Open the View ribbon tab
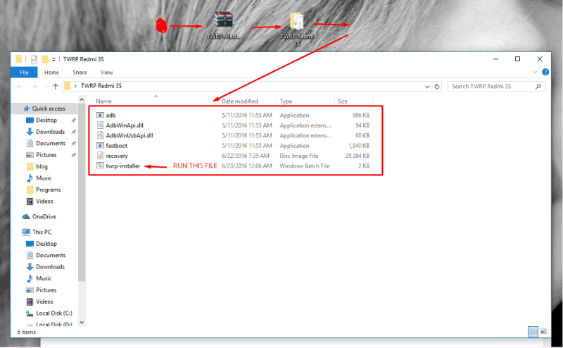This screenshot has width=563, height=348. [x=107, y=73]
